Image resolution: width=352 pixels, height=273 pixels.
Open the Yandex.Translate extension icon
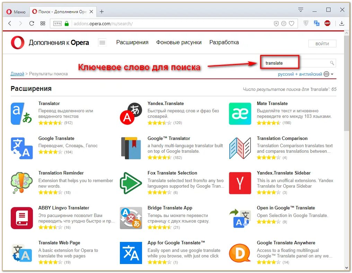pyautogui.click(x=131, y=114)
